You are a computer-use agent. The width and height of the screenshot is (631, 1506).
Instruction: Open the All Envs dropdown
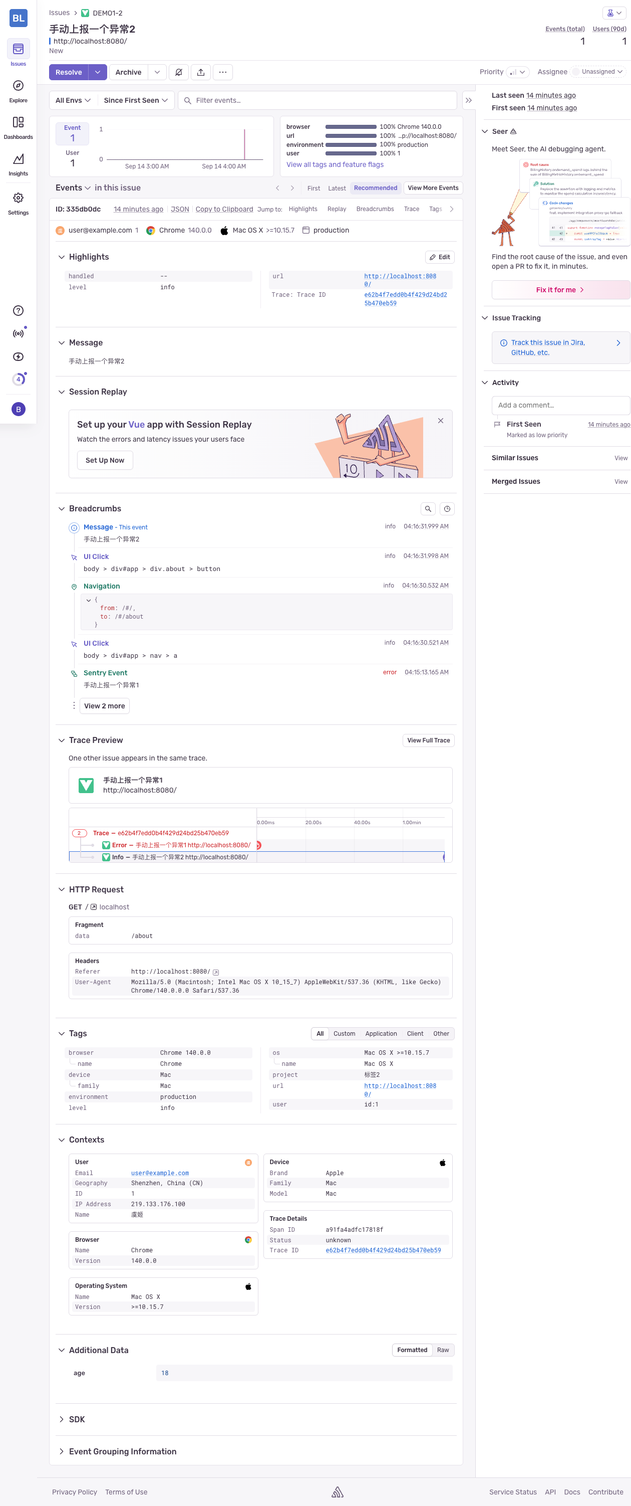click(73, 100)
